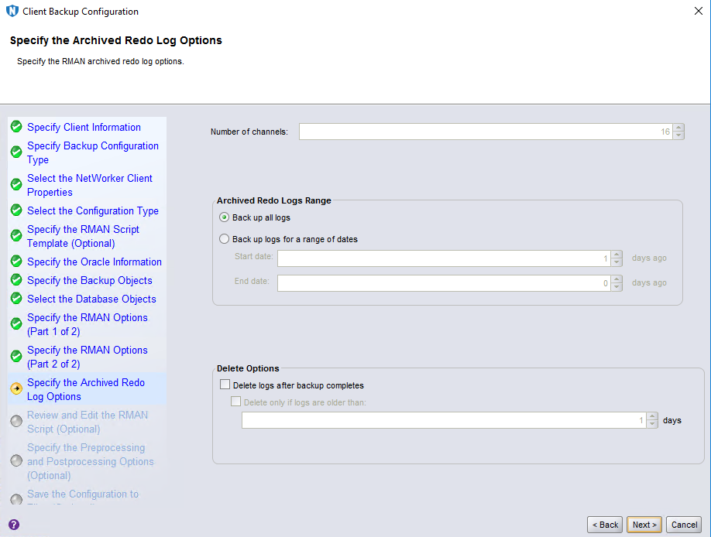Click gray circle beside Review and Edit RMAN Script
The image size is (711, 537).
coord(16,422)
